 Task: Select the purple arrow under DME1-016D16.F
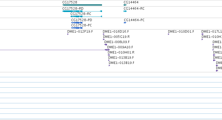click(103, 34)
